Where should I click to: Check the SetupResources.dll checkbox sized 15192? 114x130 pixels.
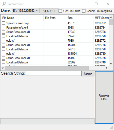(4, 58)
